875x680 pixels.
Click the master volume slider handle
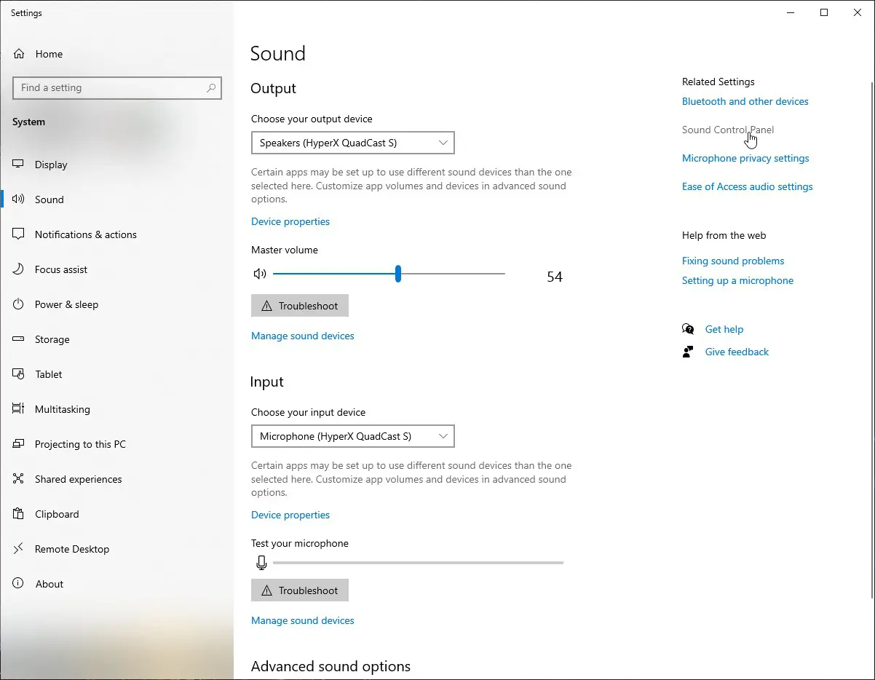tap(397, 274)
